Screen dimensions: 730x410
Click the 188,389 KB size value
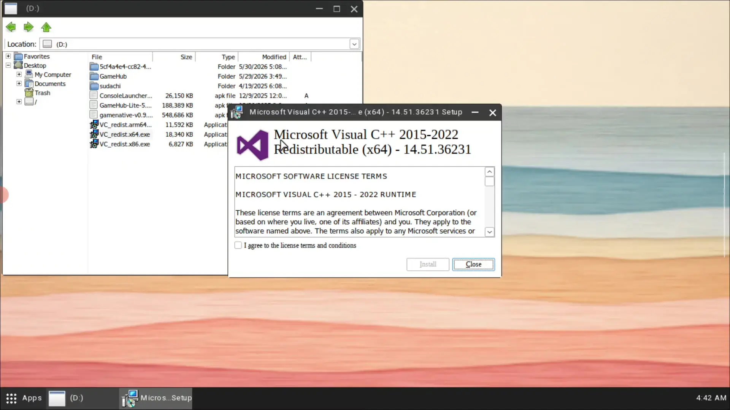coord(177,105)
